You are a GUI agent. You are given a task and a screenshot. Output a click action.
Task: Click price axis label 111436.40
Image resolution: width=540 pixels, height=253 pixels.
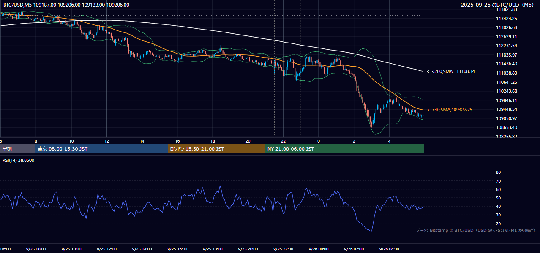point(507,64)
